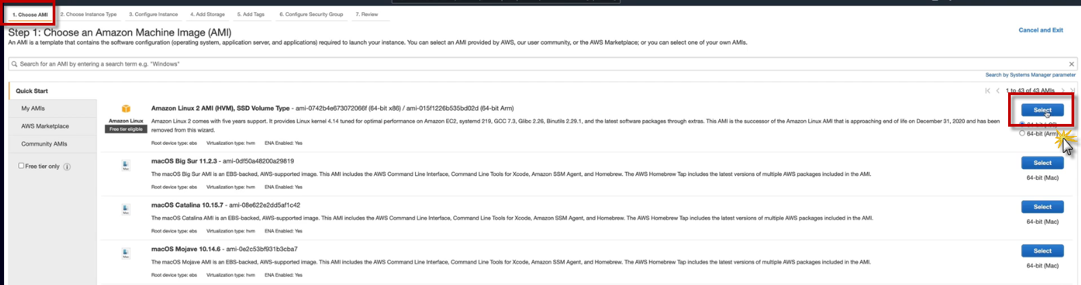Clear the AMI search box with the X icon
Image resolution: width=1081 pixels, height=285 pixels.
coord(1072,64)
